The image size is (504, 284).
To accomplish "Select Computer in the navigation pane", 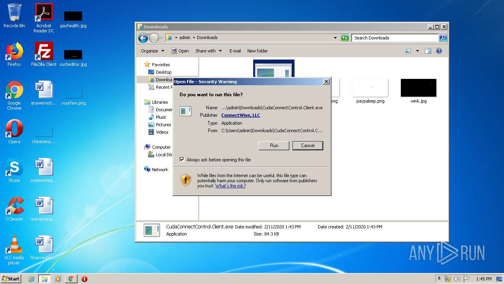I will click(x=157, y=147).
